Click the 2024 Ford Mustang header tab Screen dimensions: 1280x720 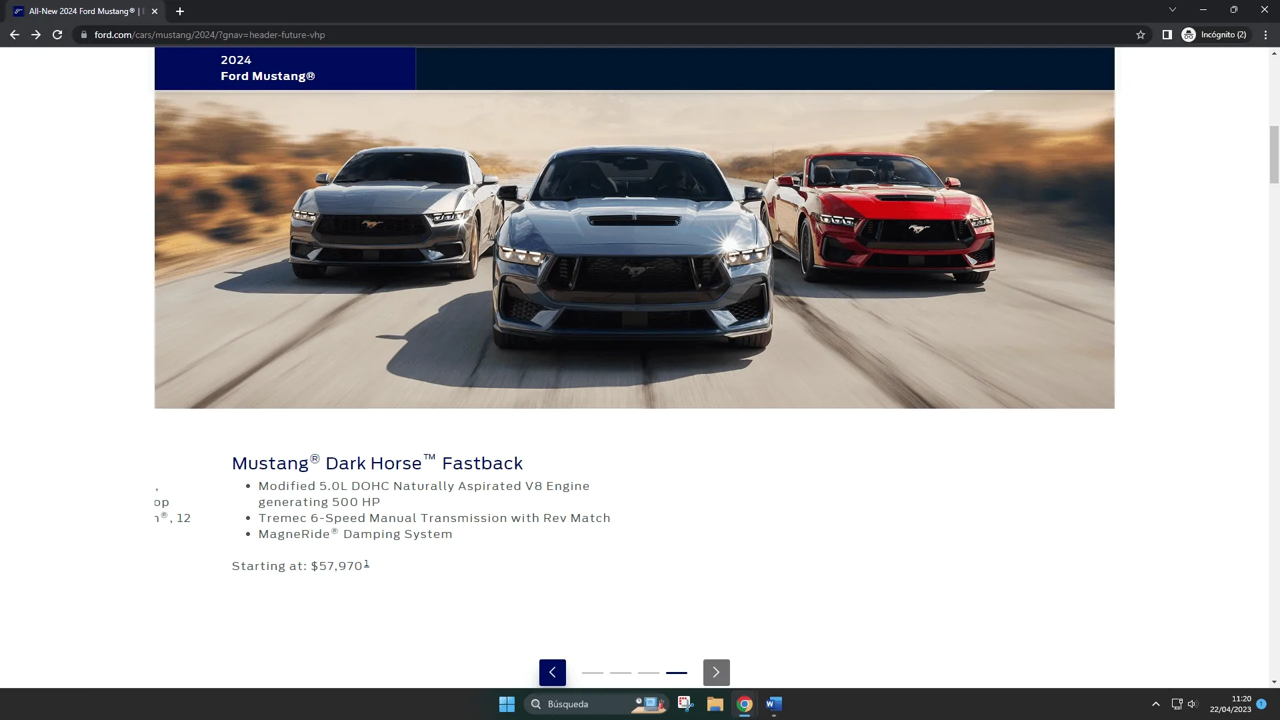click(285, 68)
